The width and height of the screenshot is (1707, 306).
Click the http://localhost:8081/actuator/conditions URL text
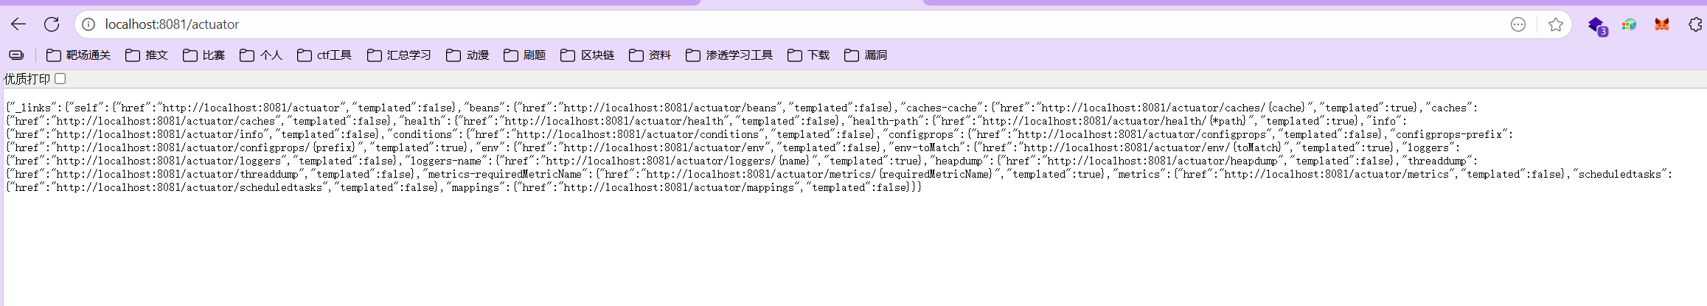(637, 134)
